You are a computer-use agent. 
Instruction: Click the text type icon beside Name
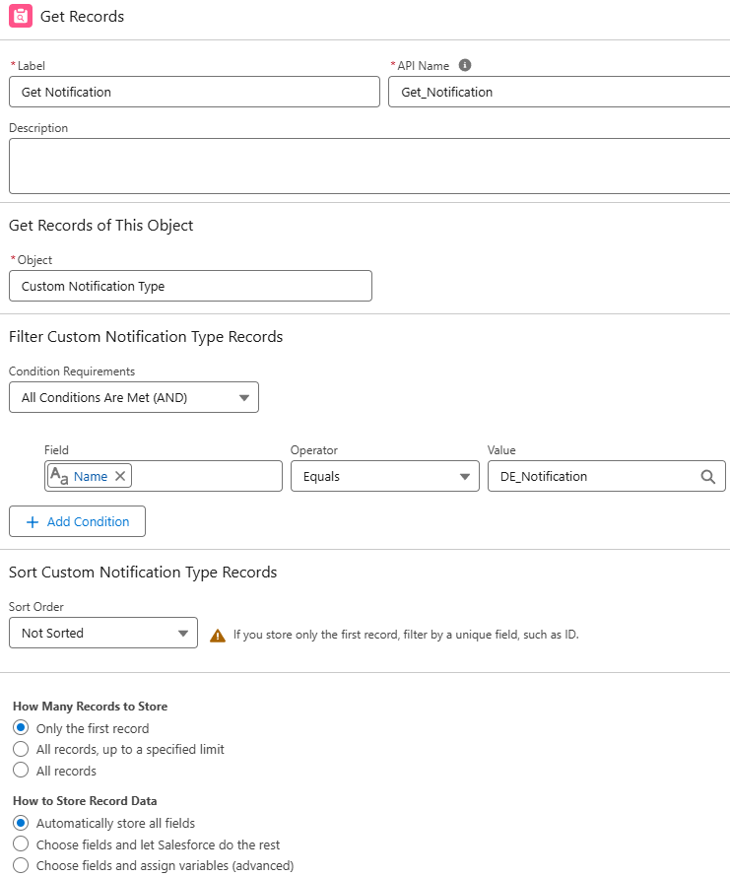[59, 476]
